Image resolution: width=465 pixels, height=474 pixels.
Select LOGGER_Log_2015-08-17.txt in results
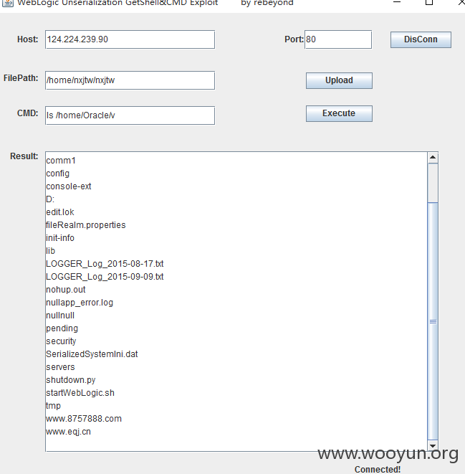(x=105, y=264)
